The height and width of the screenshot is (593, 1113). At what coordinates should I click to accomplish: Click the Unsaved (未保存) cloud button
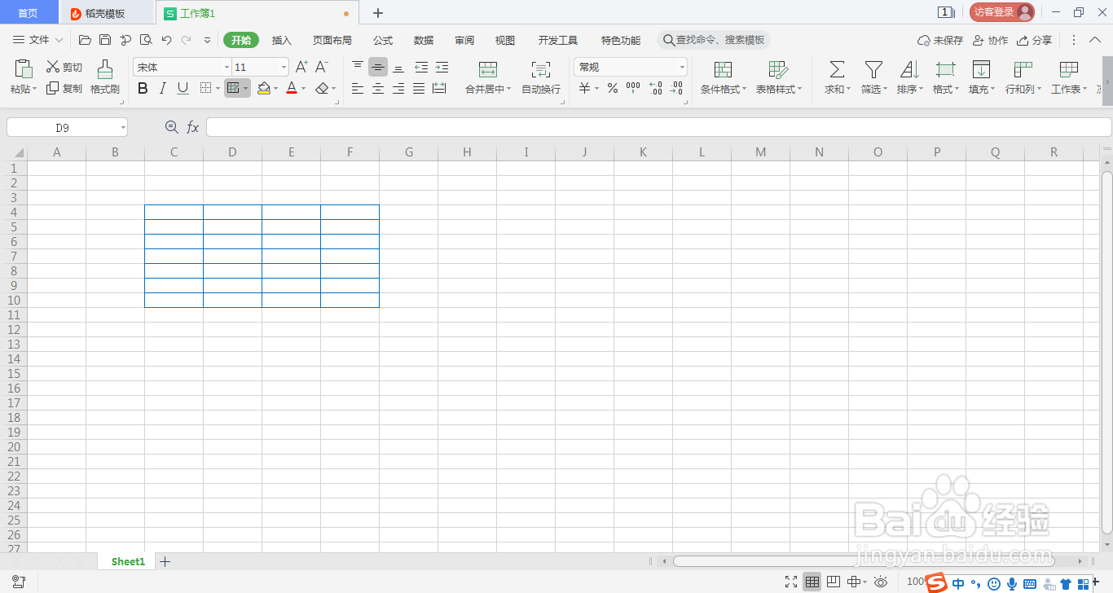tap(940, 40)
